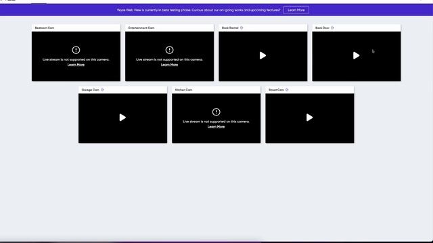Click Bedroom Cam's live stream not supported message
Image resolution: width=433 pixels, height=243 pixels.
(76, 59)
